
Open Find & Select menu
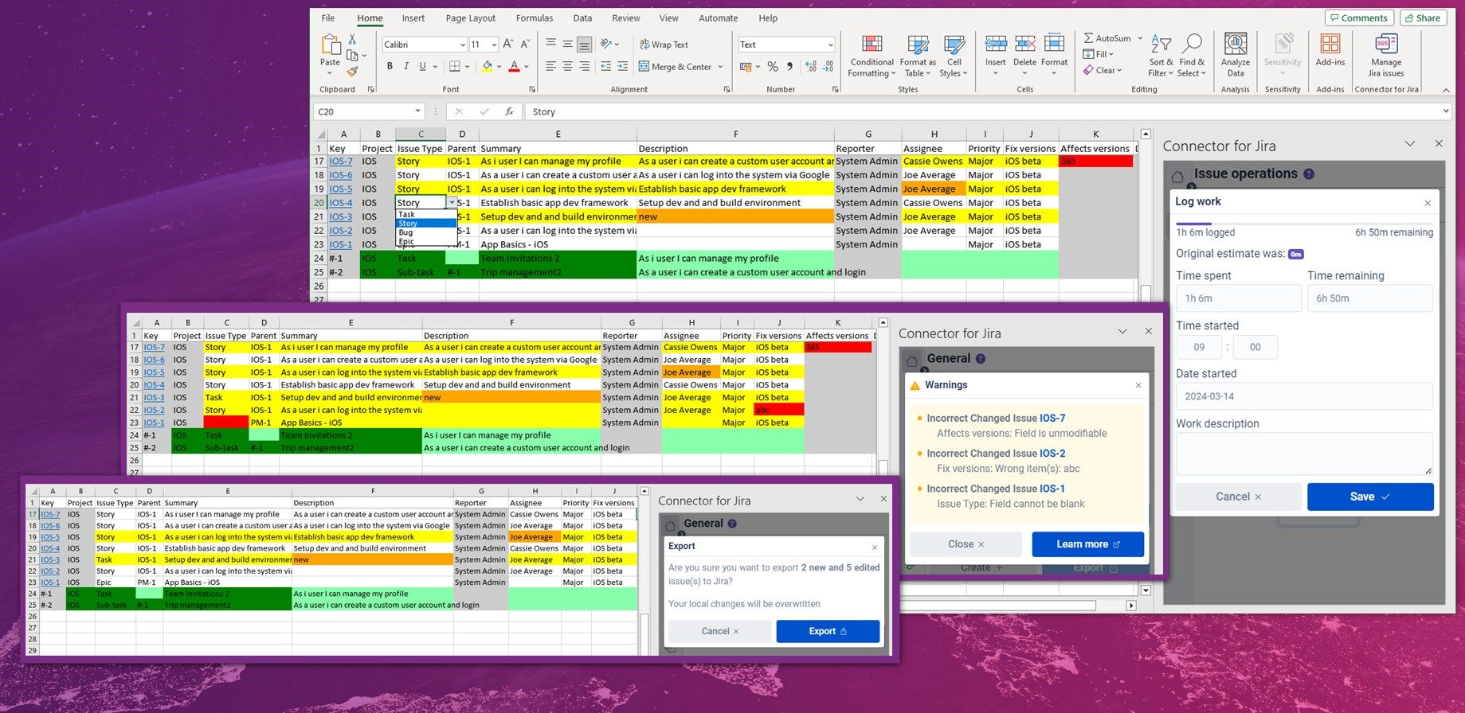pos(1192,56)
